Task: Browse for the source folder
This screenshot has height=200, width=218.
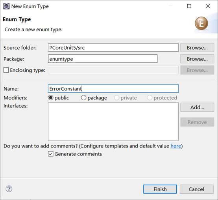Action: click(197, 47)
